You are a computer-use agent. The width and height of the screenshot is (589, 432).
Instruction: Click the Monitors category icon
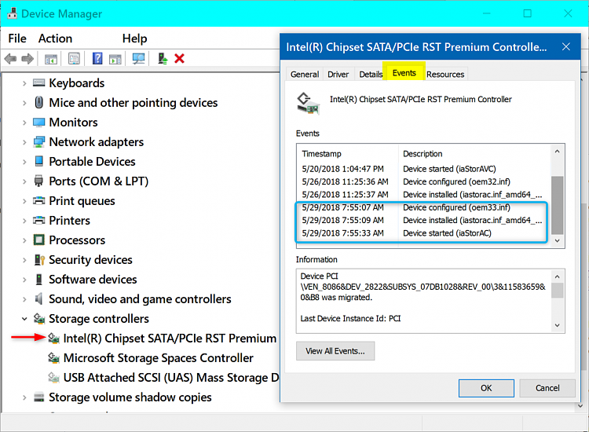coord(38,122)
